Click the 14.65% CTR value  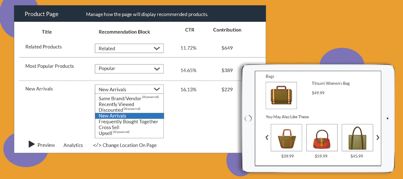(x=189, y=70)
